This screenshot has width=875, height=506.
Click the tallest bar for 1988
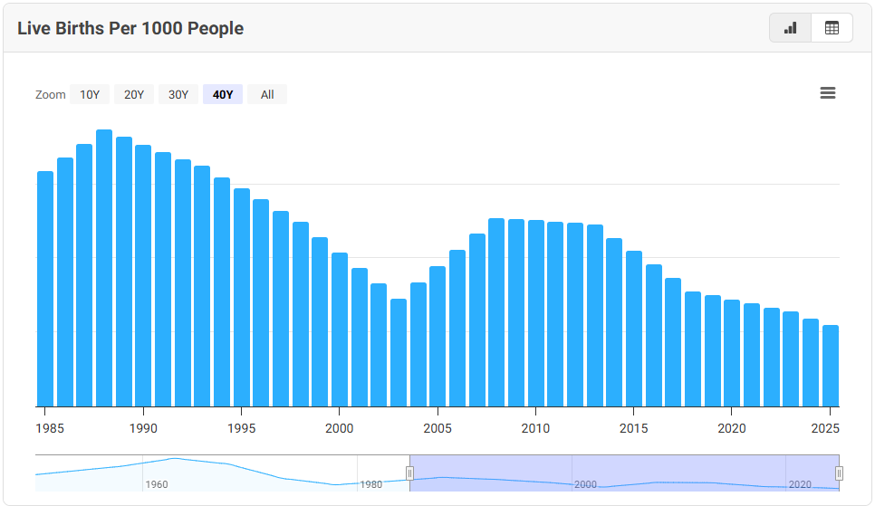click(x=104, y=268)
